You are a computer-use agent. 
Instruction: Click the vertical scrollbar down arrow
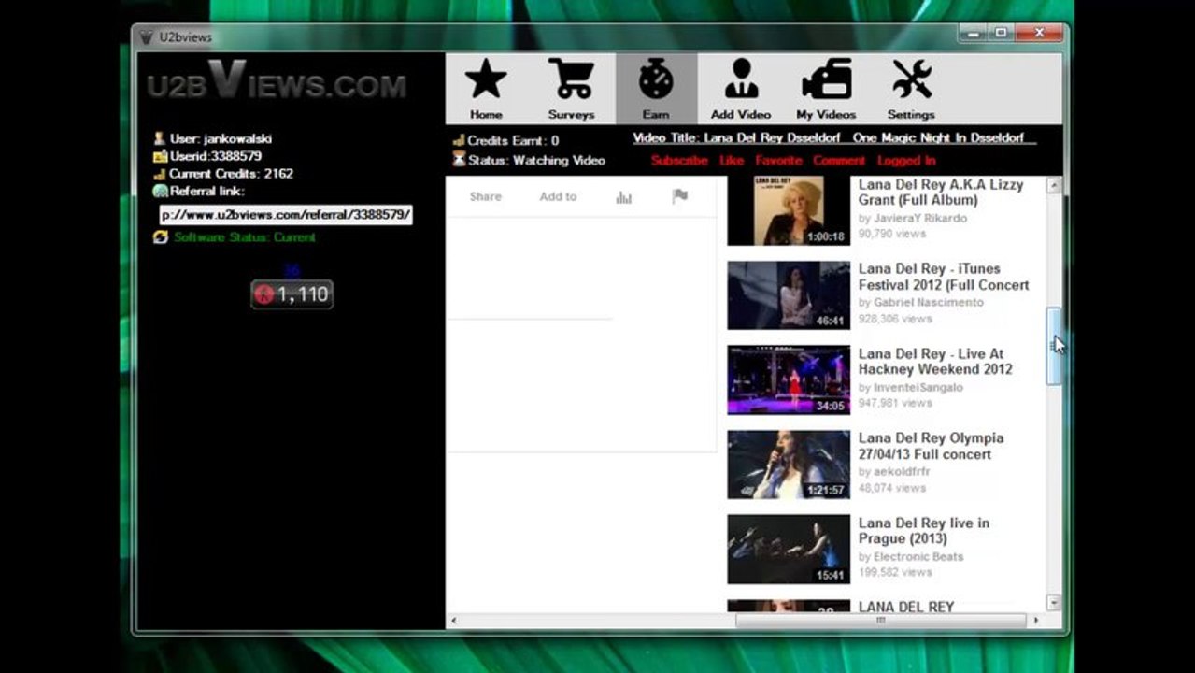[x=1054, y=602]
